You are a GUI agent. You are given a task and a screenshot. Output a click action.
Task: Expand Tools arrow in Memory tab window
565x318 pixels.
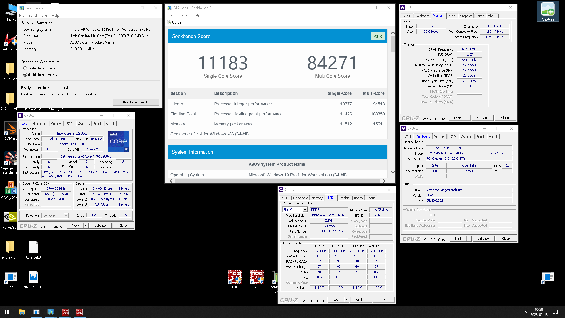click(468, 118)
